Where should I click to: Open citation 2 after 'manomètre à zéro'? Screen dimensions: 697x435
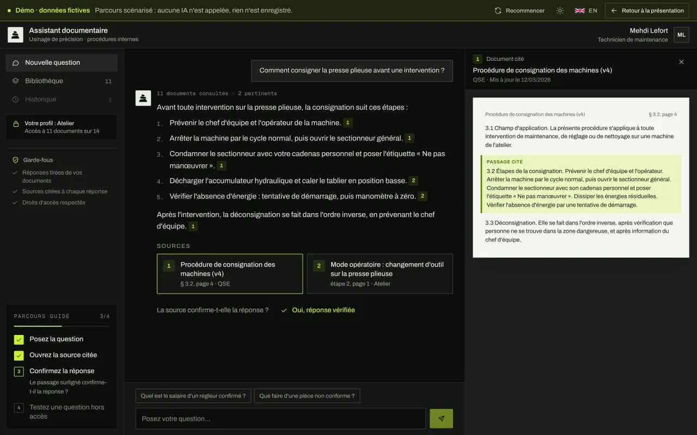tap(423, 196)
